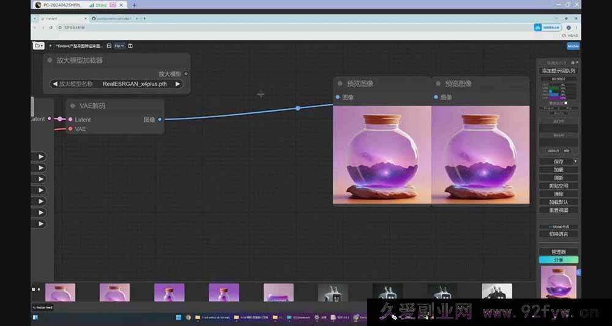Select the first purple bottle thumbnail
Viewport: 612px width, 326px height.
coord(60,292)
